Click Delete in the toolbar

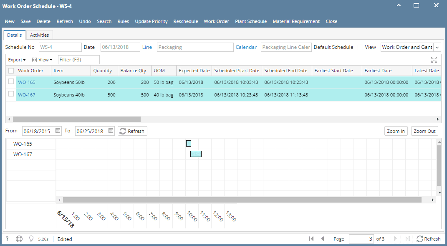(x=43, y=21)
